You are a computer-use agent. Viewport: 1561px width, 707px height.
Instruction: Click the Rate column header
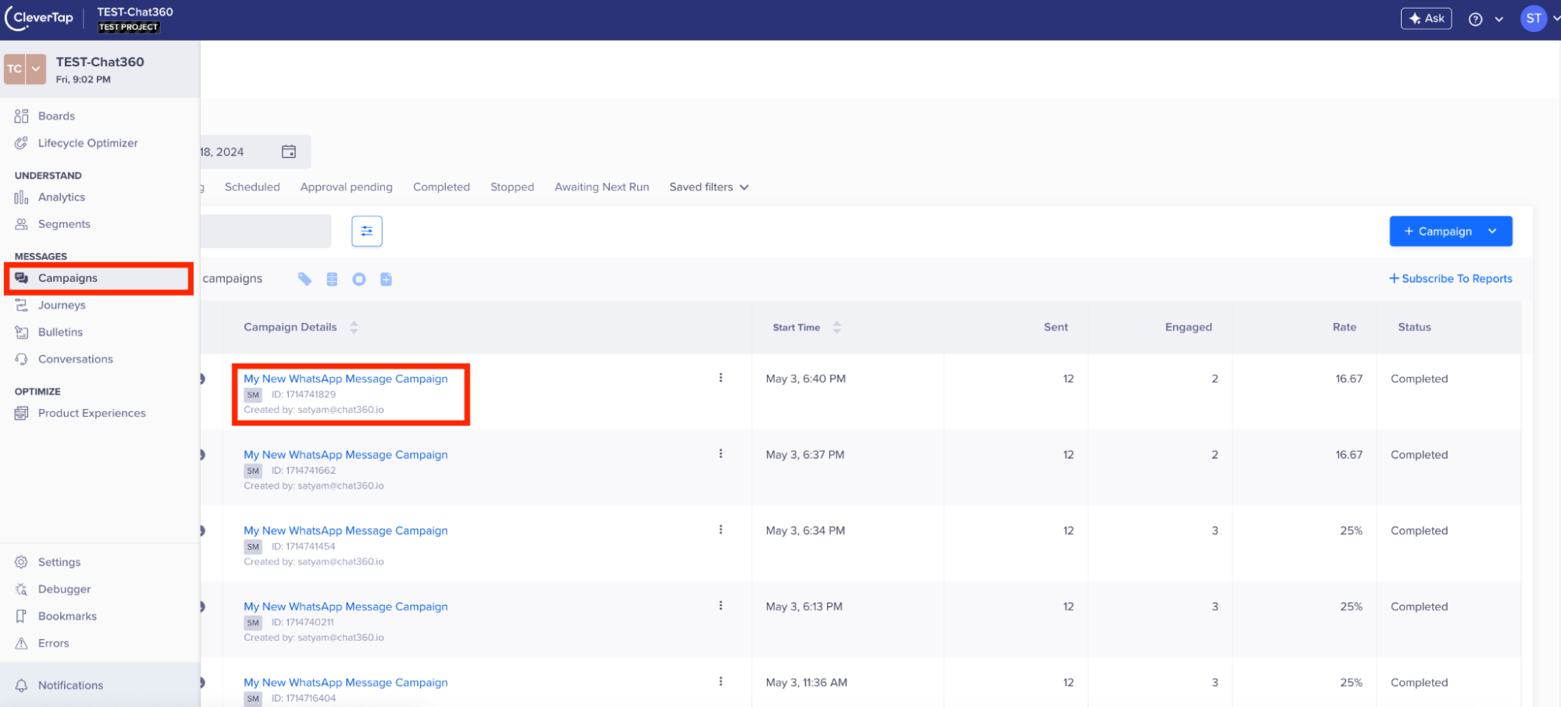(x=1344, y=327)
